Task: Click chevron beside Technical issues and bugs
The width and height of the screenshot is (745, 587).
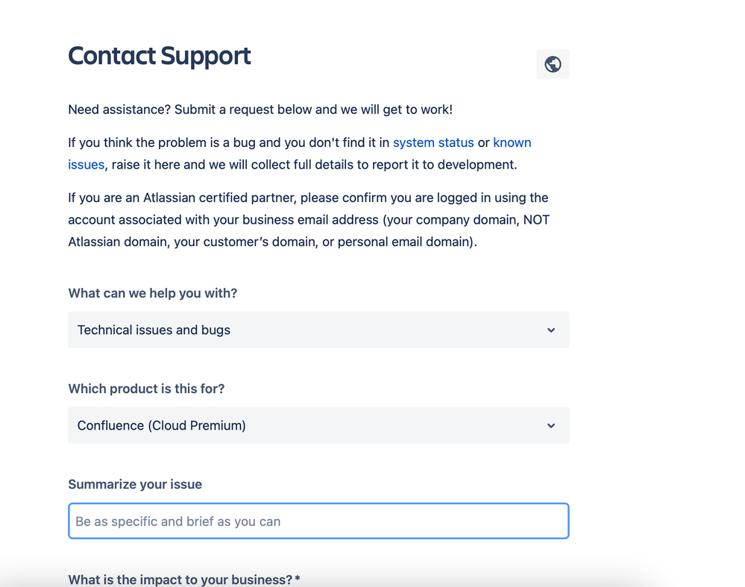Action: pyautogui.click(x=550, y=330)
